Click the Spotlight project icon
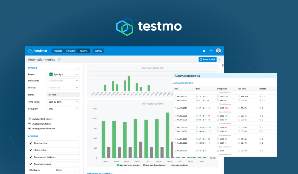This screenshot has height=174, width=298. tap(51, 74)
